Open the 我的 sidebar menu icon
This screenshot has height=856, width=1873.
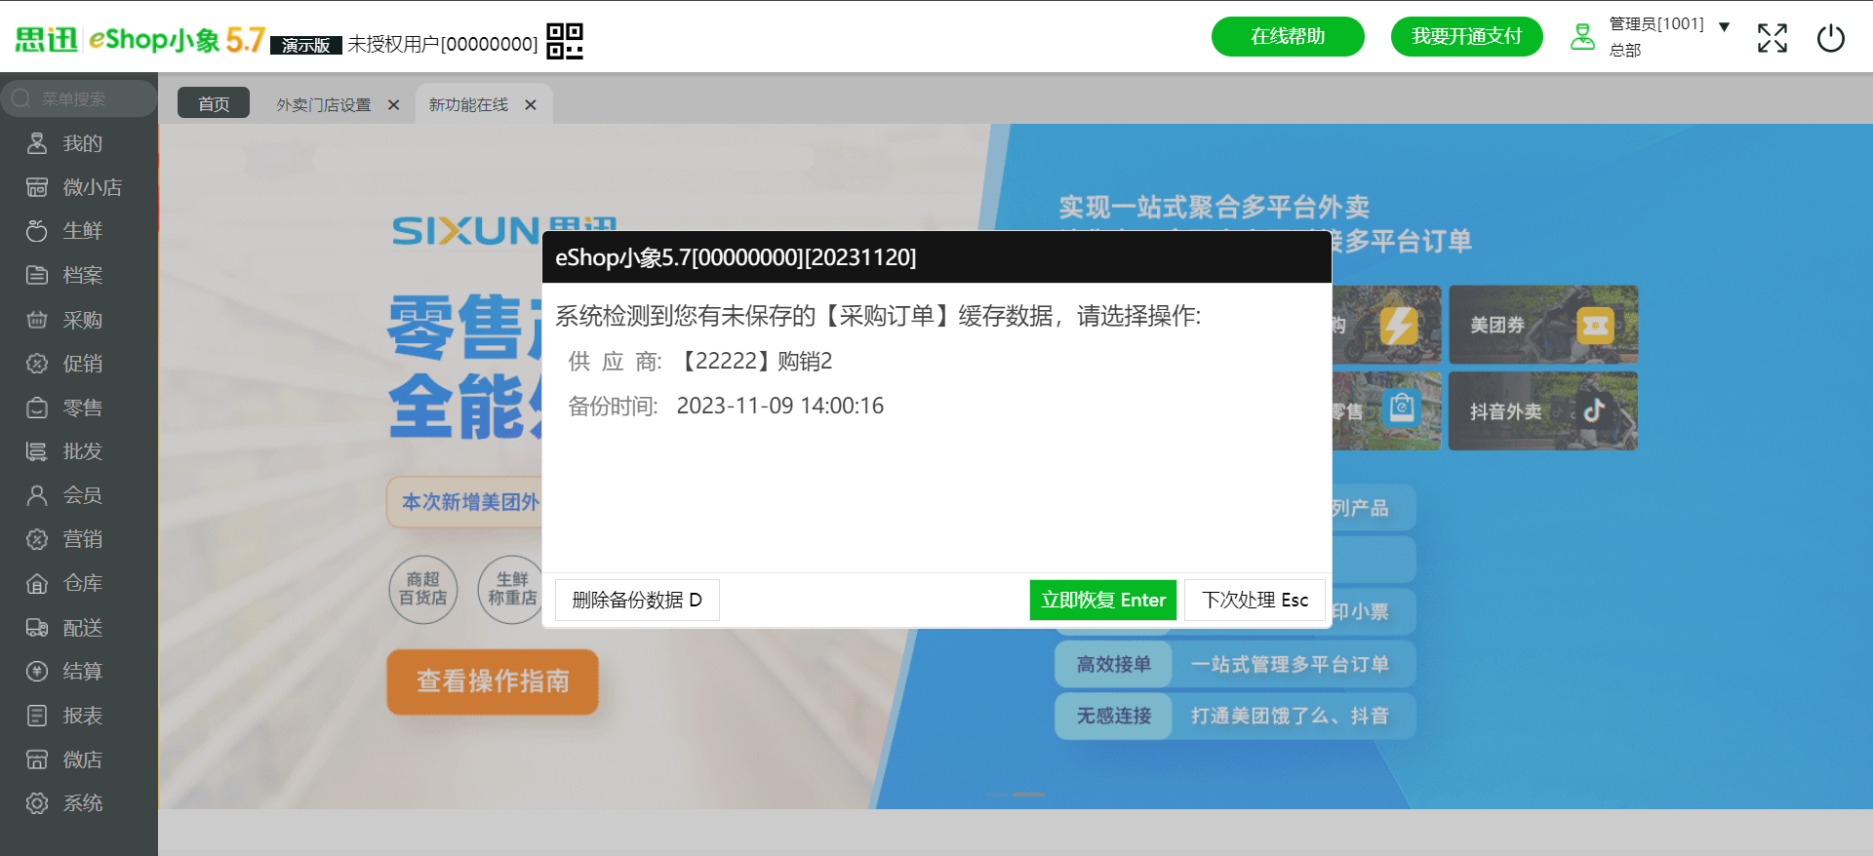tap(37, 143)
